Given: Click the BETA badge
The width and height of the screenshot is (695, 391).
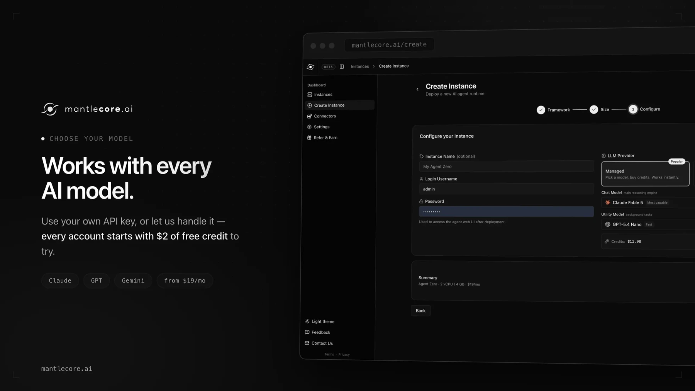Looking at the screenshot, I should click(x=328, y=67).
